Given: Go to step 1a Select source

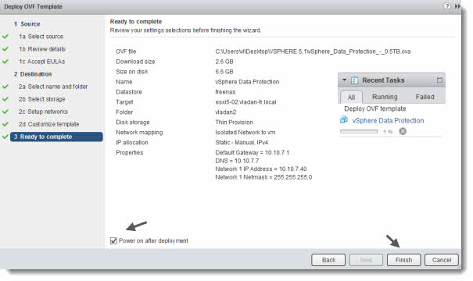Looking at the screenshot, I should pos(41,37).
